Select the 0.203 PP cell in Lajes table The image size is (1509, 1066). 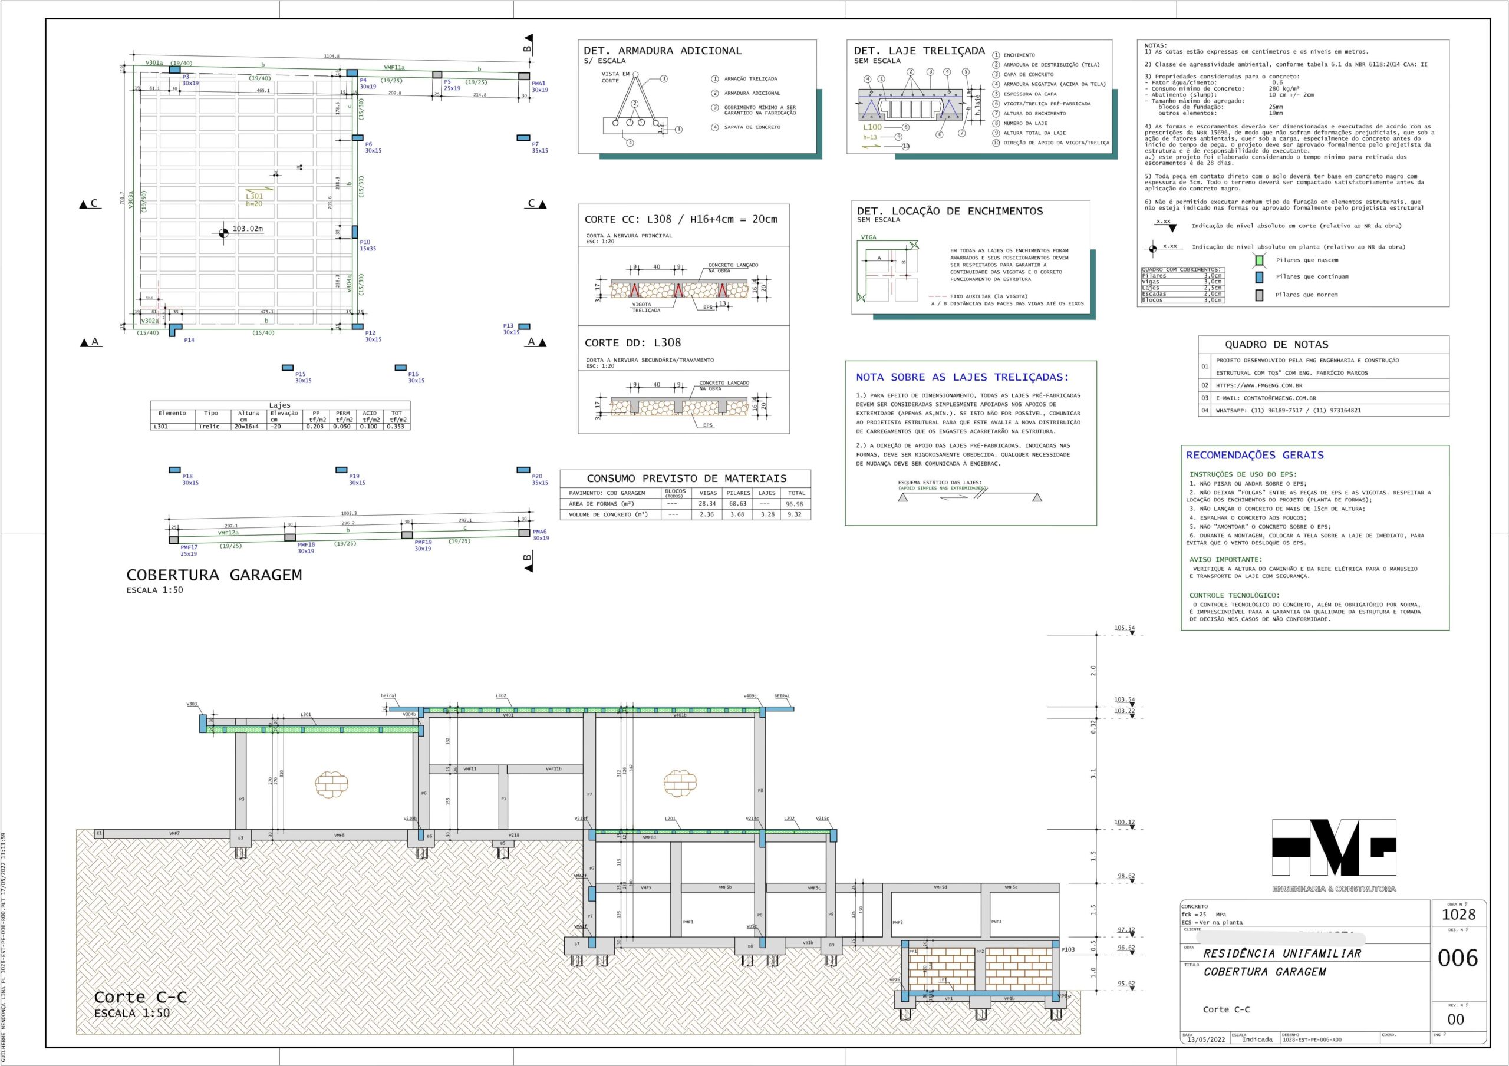[x=315, y=427]
